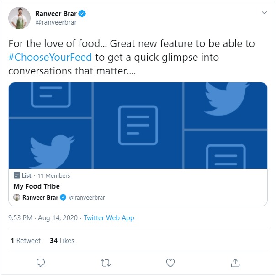
Task: Open Ranveer Brar's profile picture
Action: 20,18
